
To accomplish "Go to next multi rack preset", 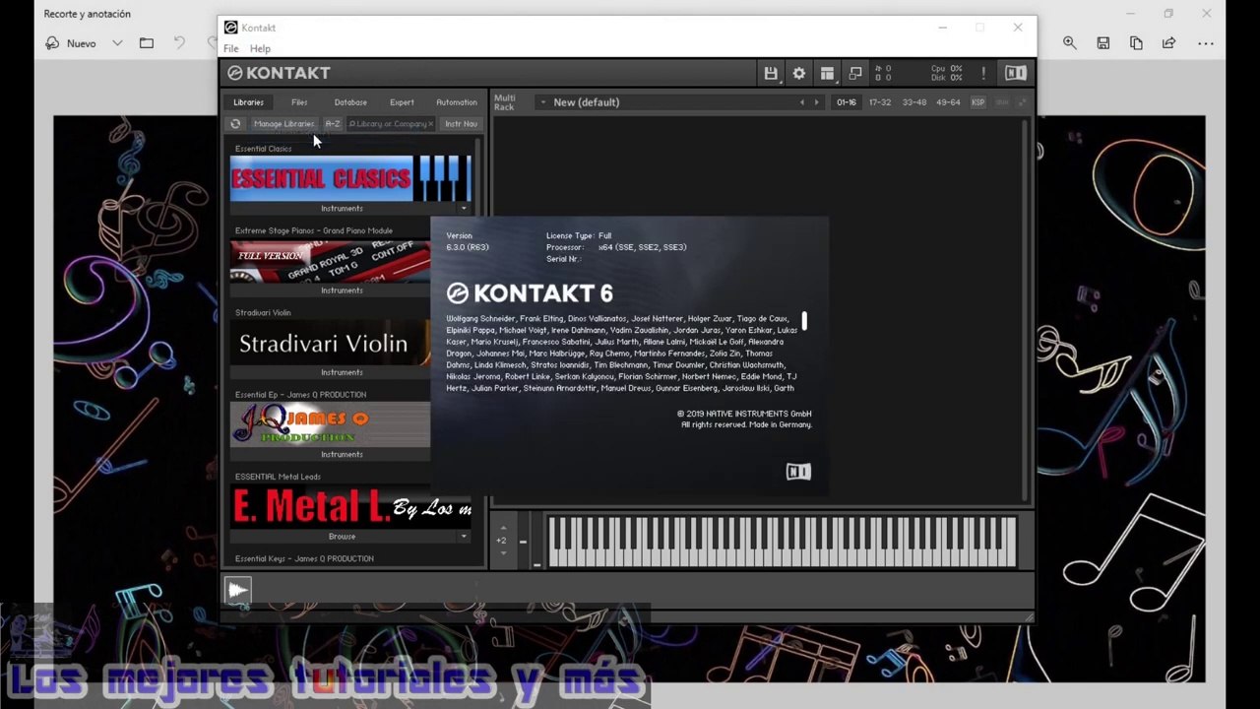I will [x=816, y=102].
